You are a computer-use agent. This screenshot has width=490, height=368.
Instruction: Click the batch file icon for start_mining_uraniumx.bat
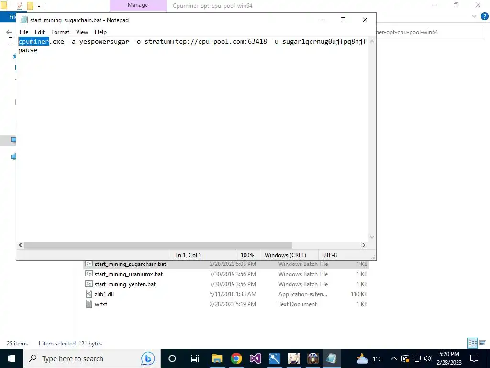(89, 274)
